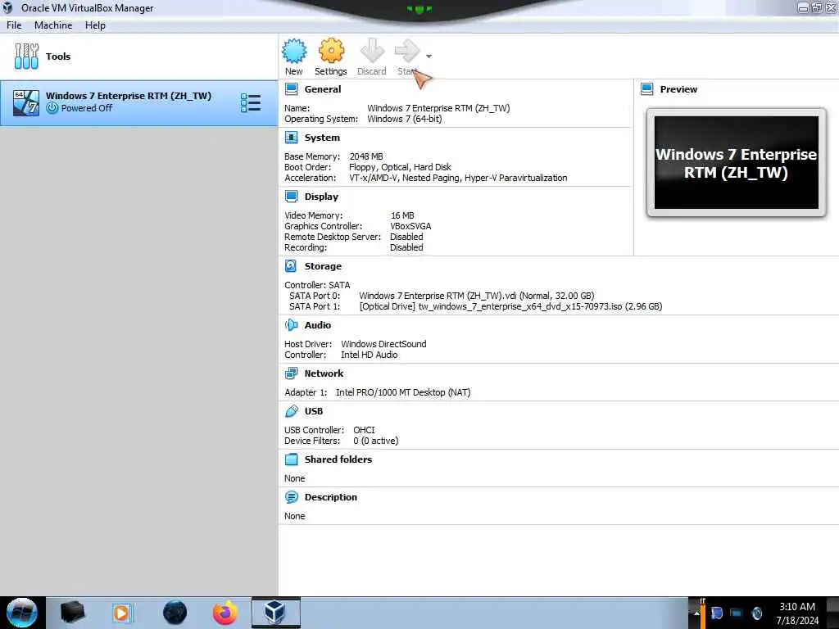Click the System section chip icon
This screenshot has width=839, height=629.
292,138
